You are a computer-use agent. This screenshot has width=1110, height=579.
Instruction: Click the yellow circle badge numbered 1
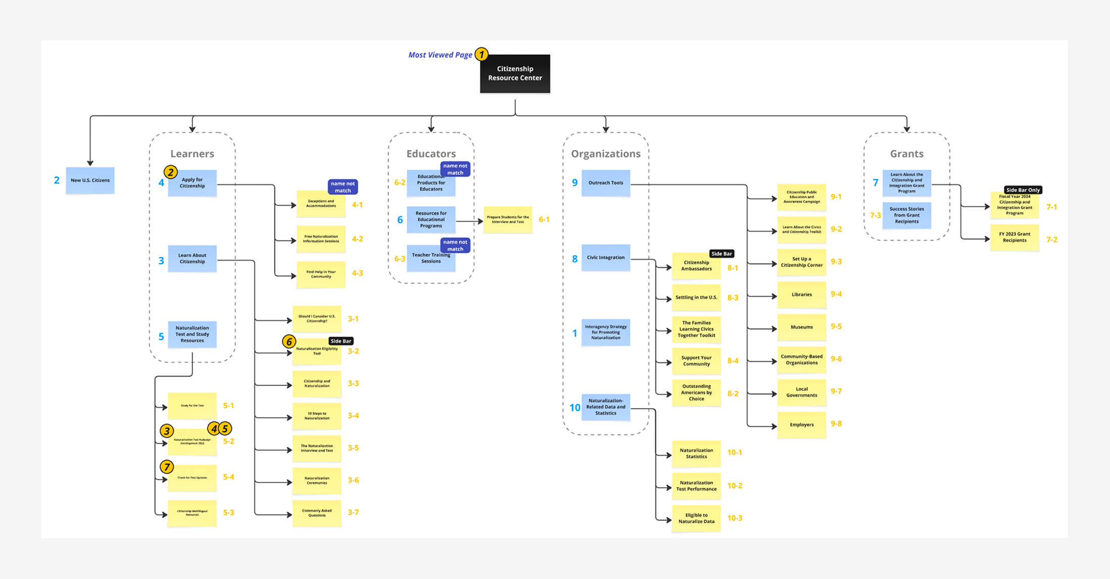(481, 54)
